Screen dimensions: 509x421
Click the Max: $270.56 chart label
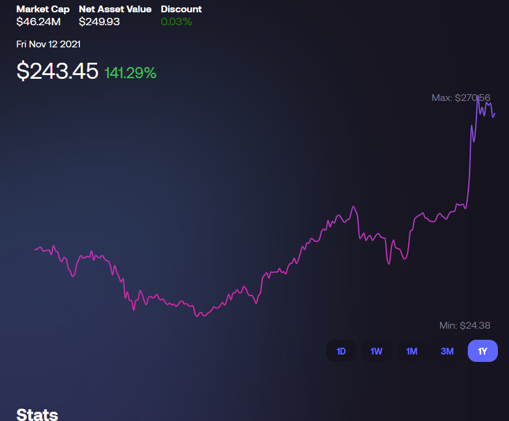point(460,98)
